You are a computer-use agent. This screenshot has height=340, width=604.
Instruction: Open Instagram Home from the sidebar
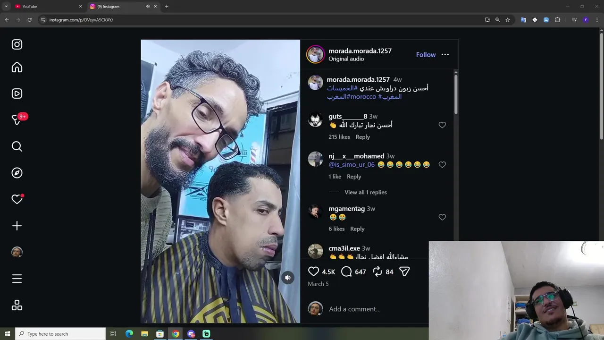(x=17, y=68)
